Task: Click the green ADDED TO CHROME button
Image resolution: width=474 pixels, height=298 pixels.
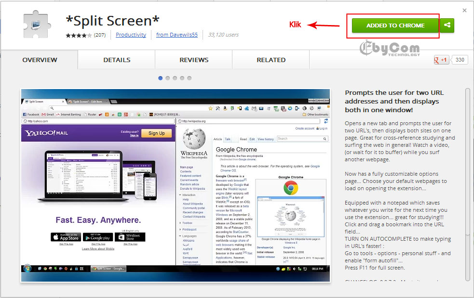Action: (395, 26)
